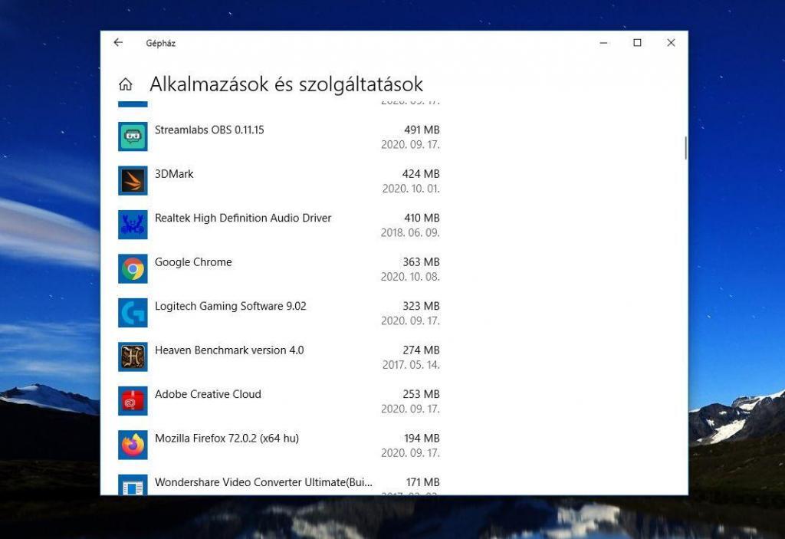The height and width of the screenshot is (539, 785).
Task: Click Google Chrome's date 2020. 10. 08.
Action: point(410,277)
